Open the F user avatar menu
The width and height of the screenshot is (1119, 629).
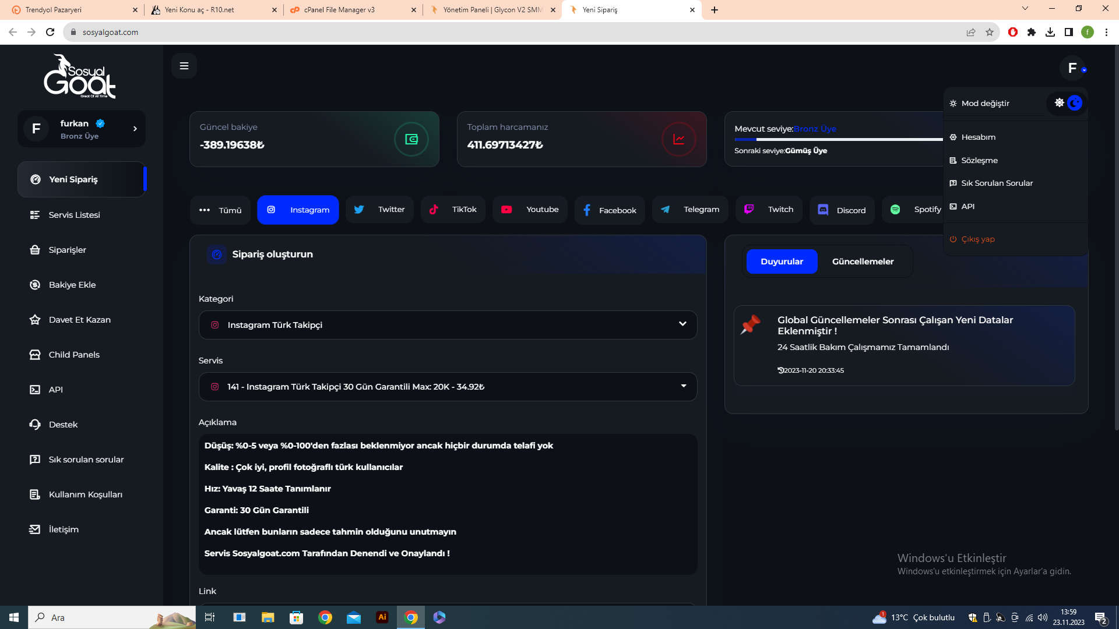1072,68
